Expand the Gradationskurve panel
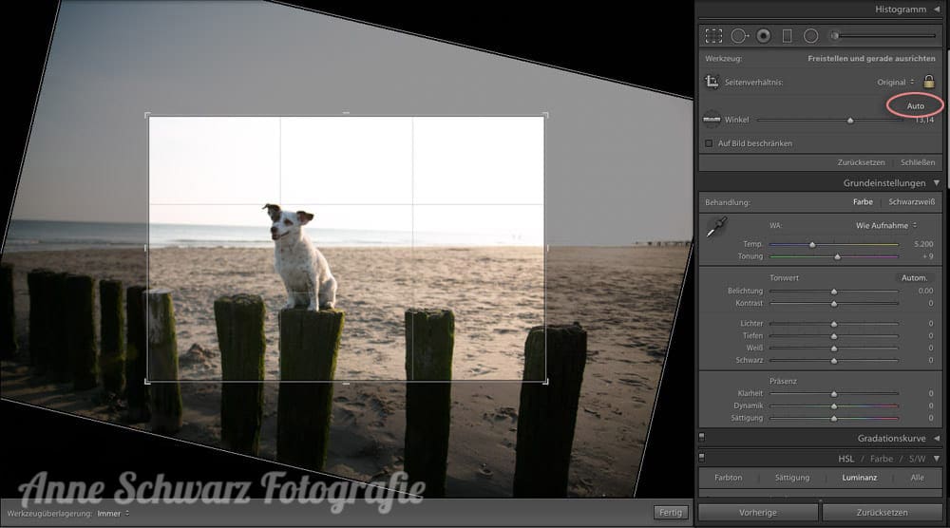Viewport: 950px width, 528px height. [x=937, y=439]
